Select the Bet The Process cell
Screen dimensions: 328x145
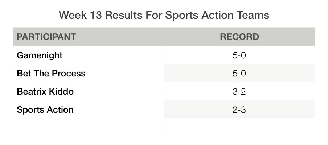pyautogui.click(x=51, y=74)
